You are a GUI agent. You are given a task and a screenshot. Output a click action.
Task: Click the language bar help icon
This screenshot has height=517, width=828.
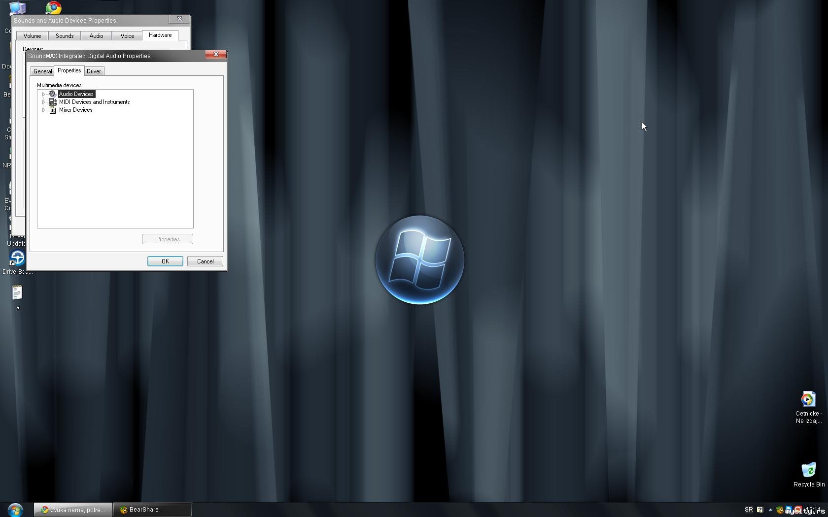tap(760, 510)
